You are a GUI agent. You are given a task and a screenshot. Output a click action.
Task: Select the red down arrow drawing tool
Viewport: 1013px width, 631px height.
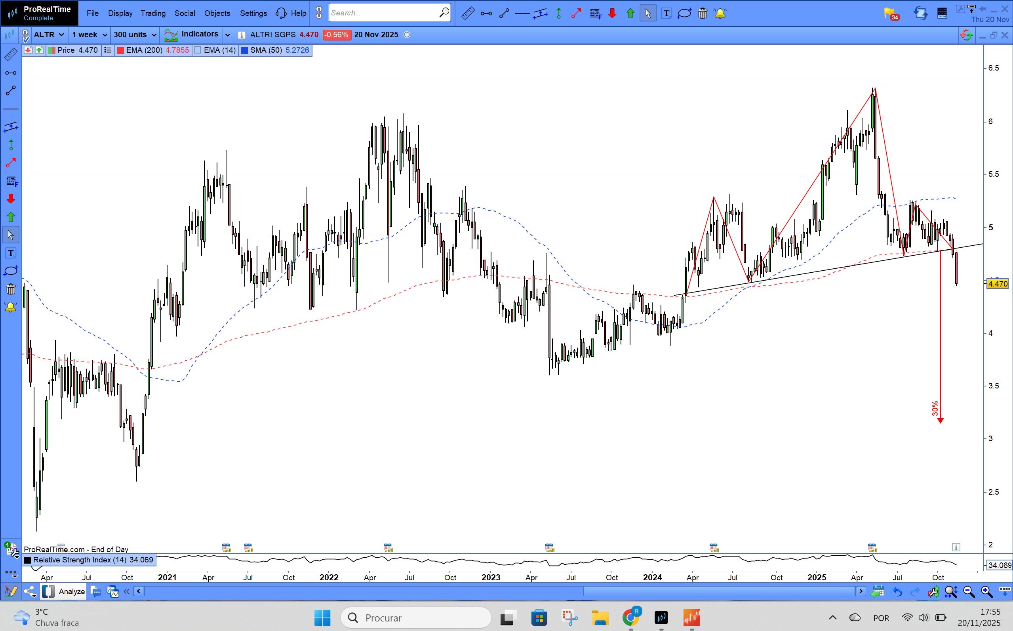point(11,199)
